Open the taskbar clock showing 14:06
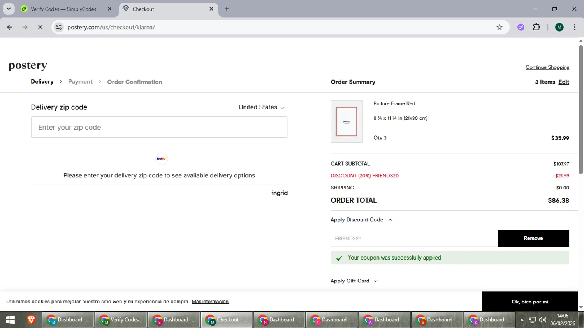This screenshot has width=584, height=328. tap(563, 320)
